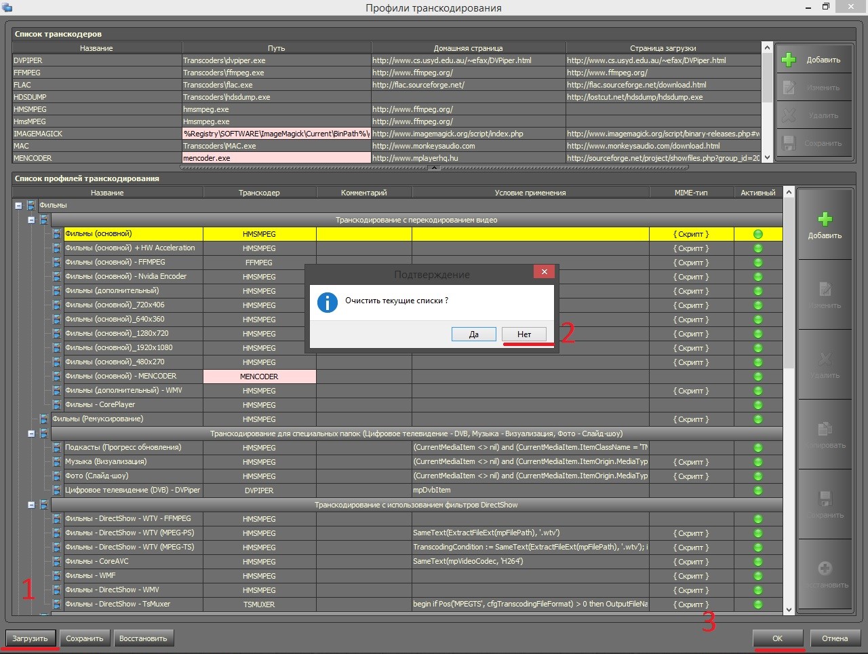Toggle active indicator for Фото (Слайд-шоу)
Viewport: 868px width, 654px height.
[758, 476]
